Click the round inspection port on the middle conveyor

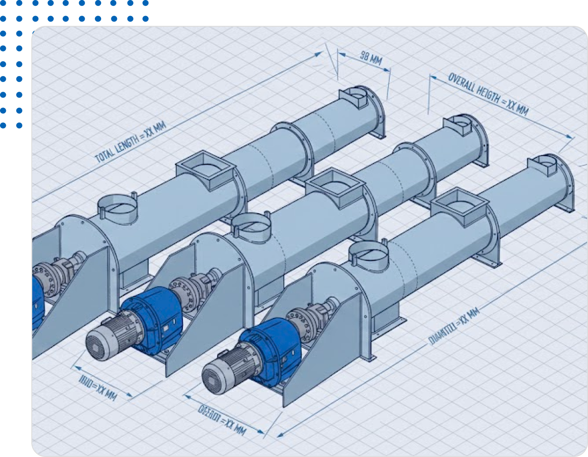[x=250, y=226]
